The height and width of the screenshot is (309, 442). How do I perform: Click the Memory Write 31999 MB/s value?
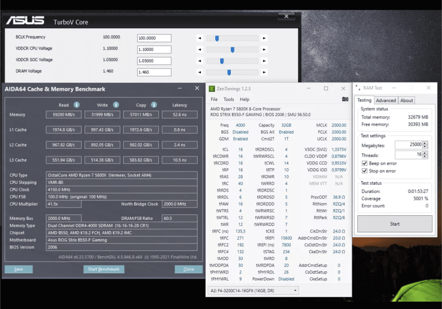[102, 115]
